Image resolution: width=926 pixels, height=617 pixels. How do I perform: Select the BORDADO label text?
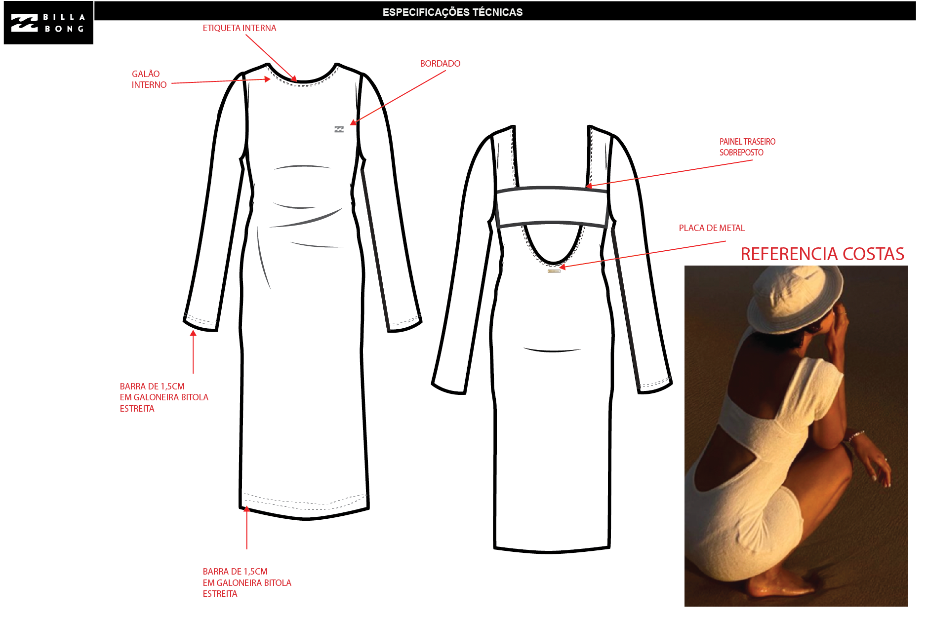click(440, 64)
